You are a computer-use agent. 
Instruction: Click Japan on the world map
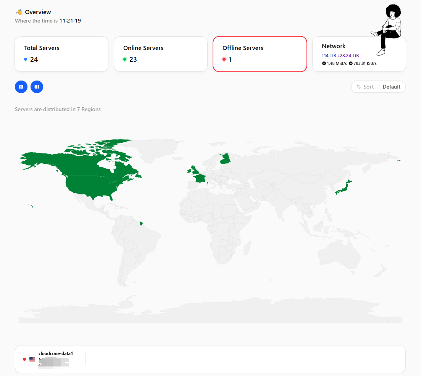pos(344,188)
